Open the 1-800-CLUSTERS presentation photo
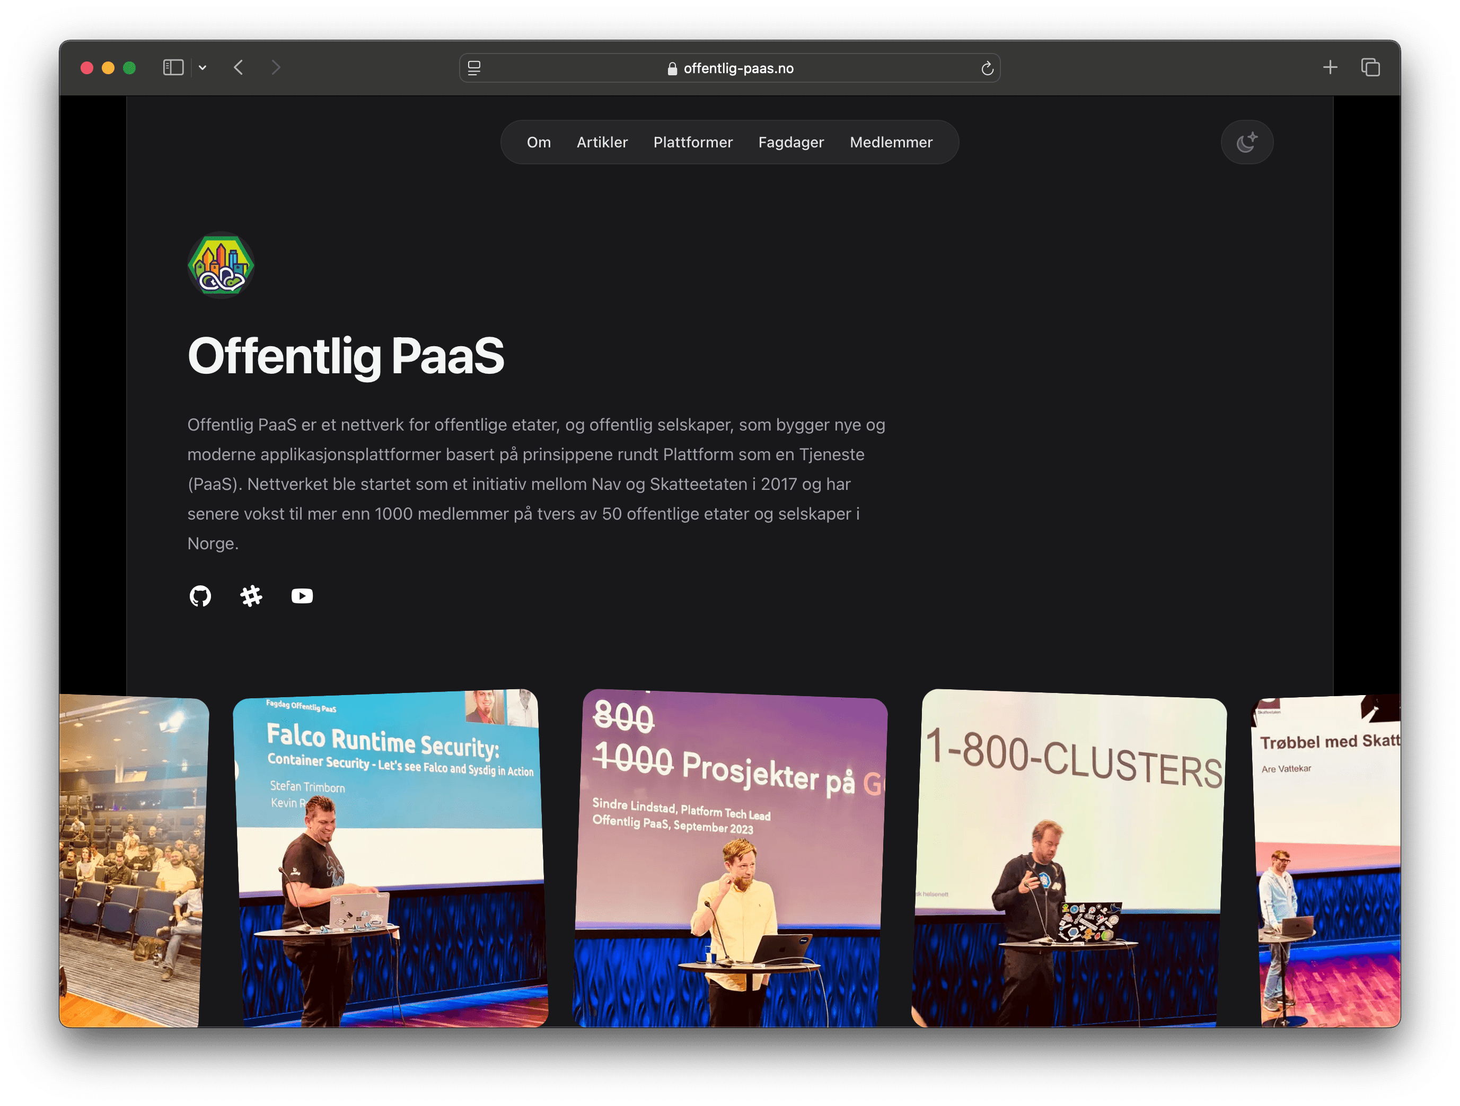 [1069, 858]
